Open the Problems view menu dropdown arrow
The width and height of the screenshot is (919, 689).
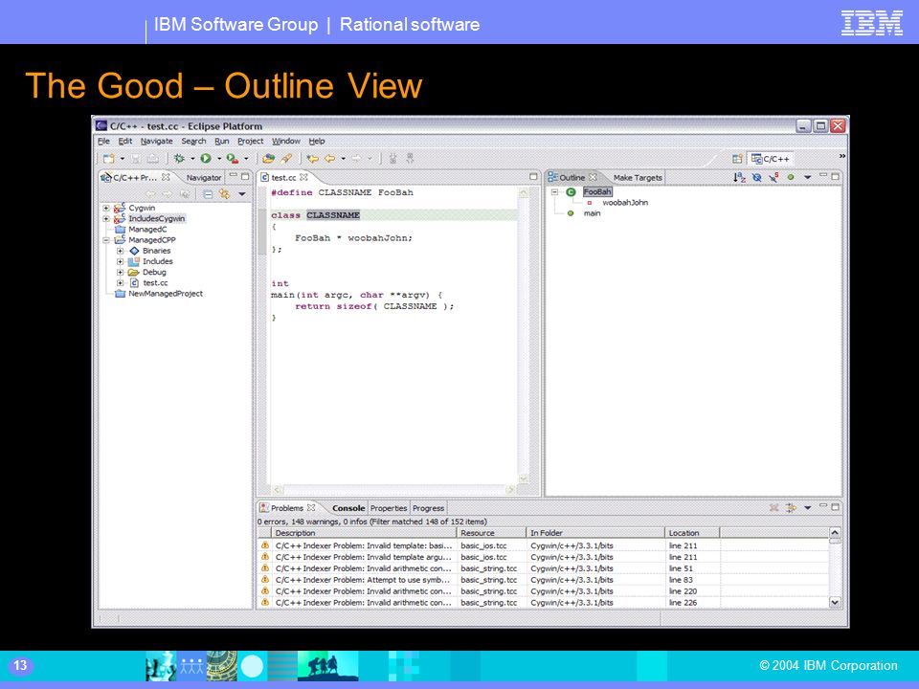tap(808, 508)
